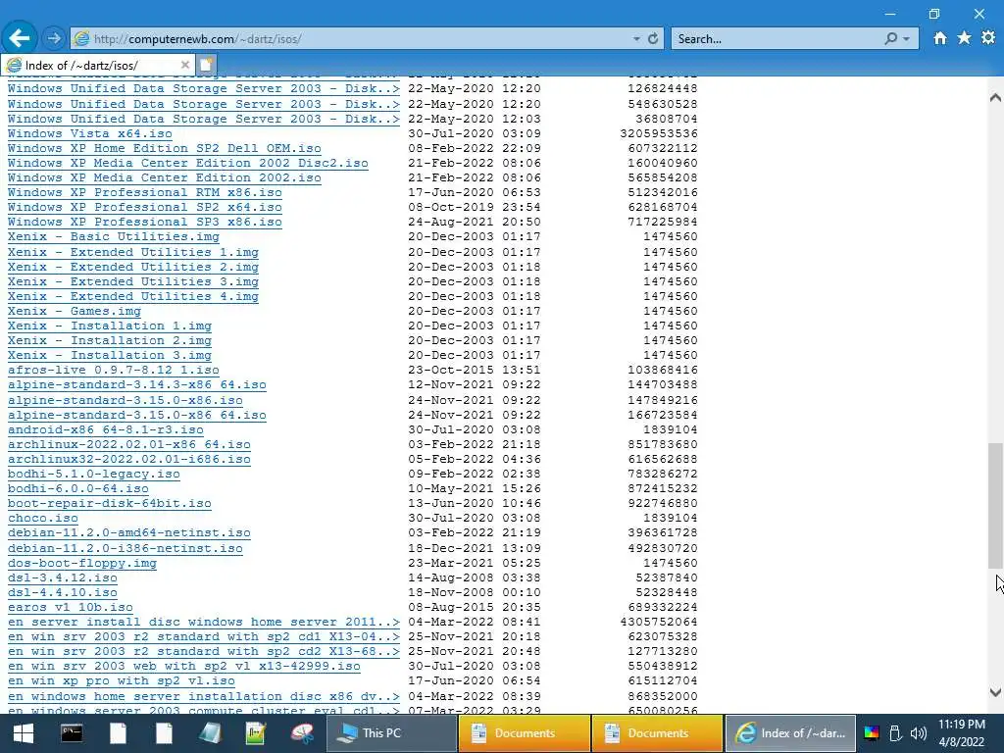The image size is (1004, 753).
Task: Open the Windows Start button
Action: coord(24,733)
